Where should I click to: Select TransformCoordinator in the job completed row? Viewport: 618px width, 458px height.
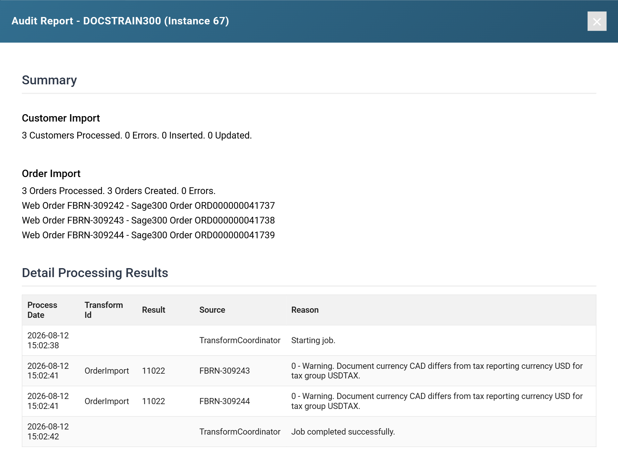point(240,432)
